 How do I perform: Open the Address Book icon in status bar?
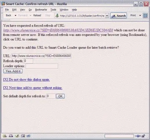(23, 136)
